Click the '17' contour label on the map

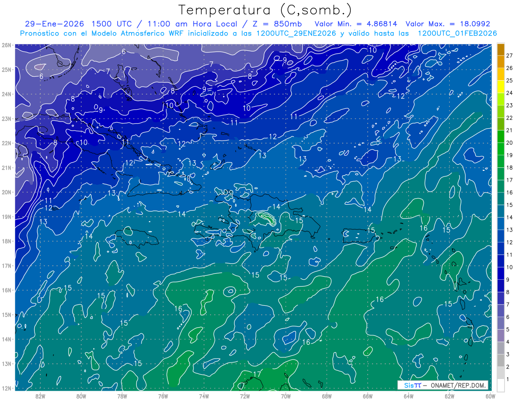tap(257, 374)
